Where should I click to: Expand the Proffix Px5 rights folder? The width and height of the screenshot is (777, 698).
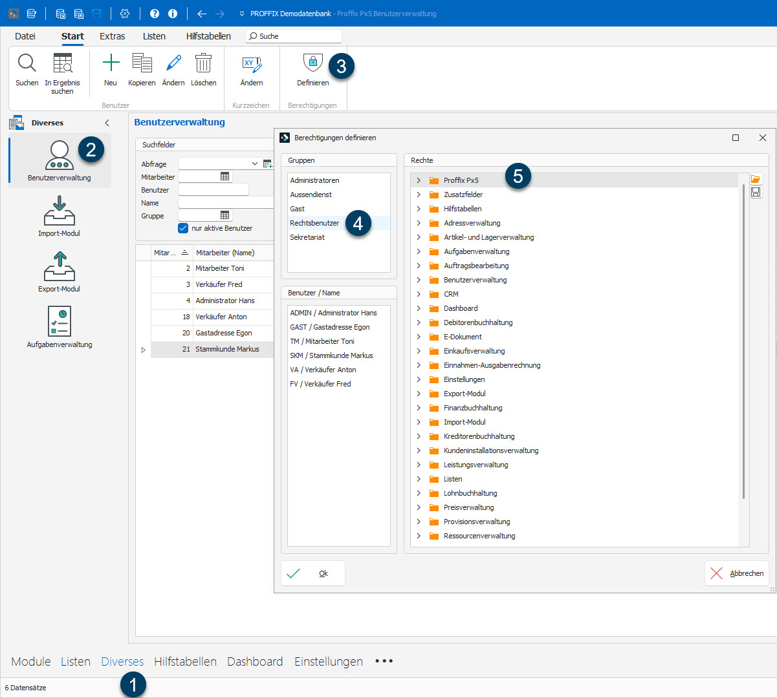click(x=419, y=180)
